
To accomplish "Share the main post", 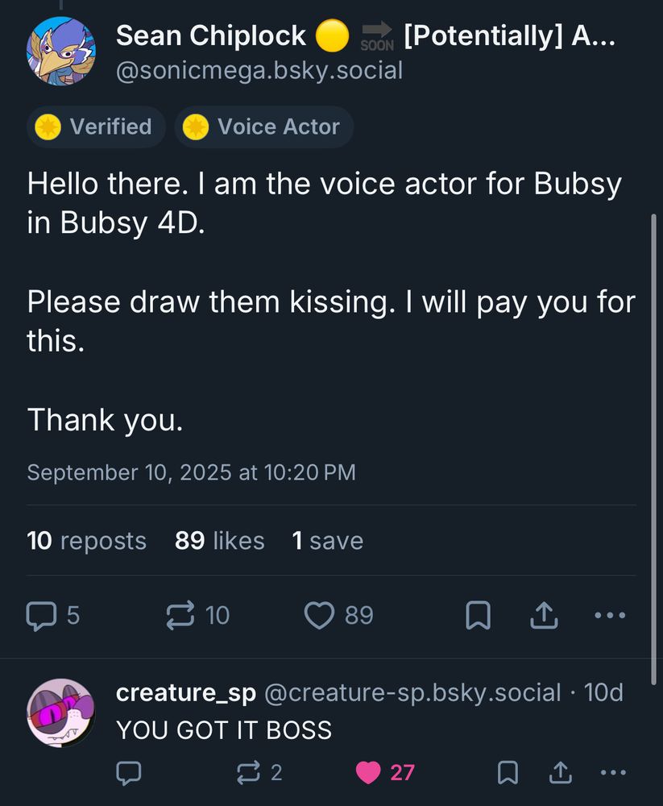I will point(544,616).
